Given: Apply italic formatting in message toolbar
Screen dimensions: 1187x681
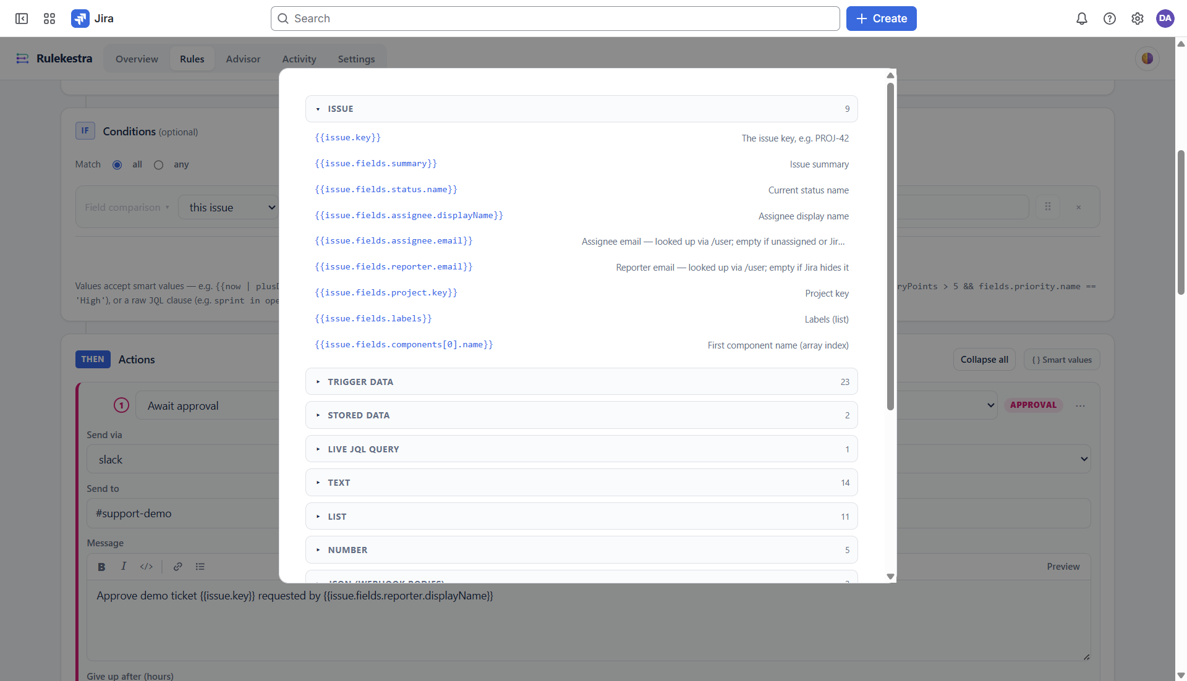Looking at the screenshot, I should [x=124, y=567].
